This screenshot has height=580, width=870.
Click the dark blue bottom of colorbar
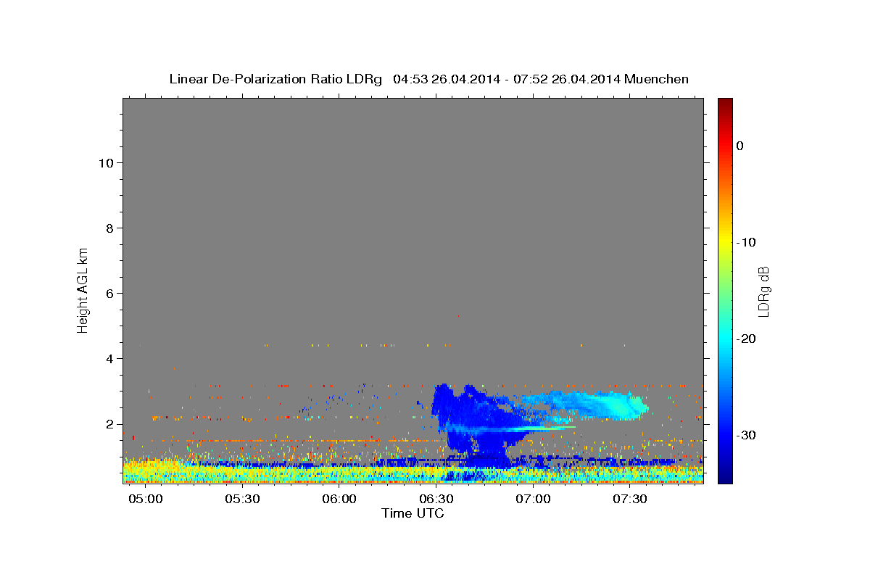pyautogui.click(x=725, y=477)
